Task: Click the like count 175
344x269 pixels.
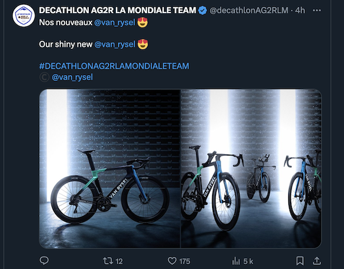Action: click(184, 261)
